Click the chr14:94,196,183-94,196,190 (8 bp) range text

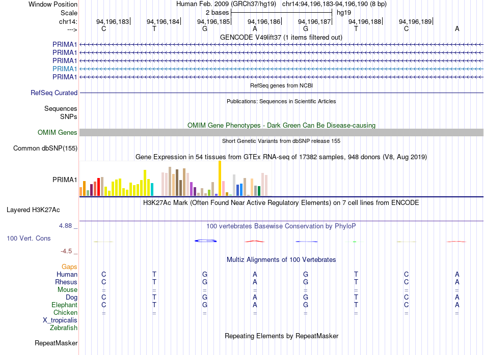334,4
